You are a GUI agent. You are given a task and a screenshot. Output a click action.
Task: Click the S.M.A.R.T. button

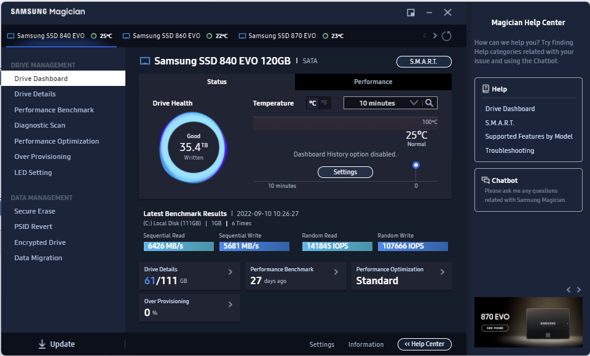(x=423, y=61)
